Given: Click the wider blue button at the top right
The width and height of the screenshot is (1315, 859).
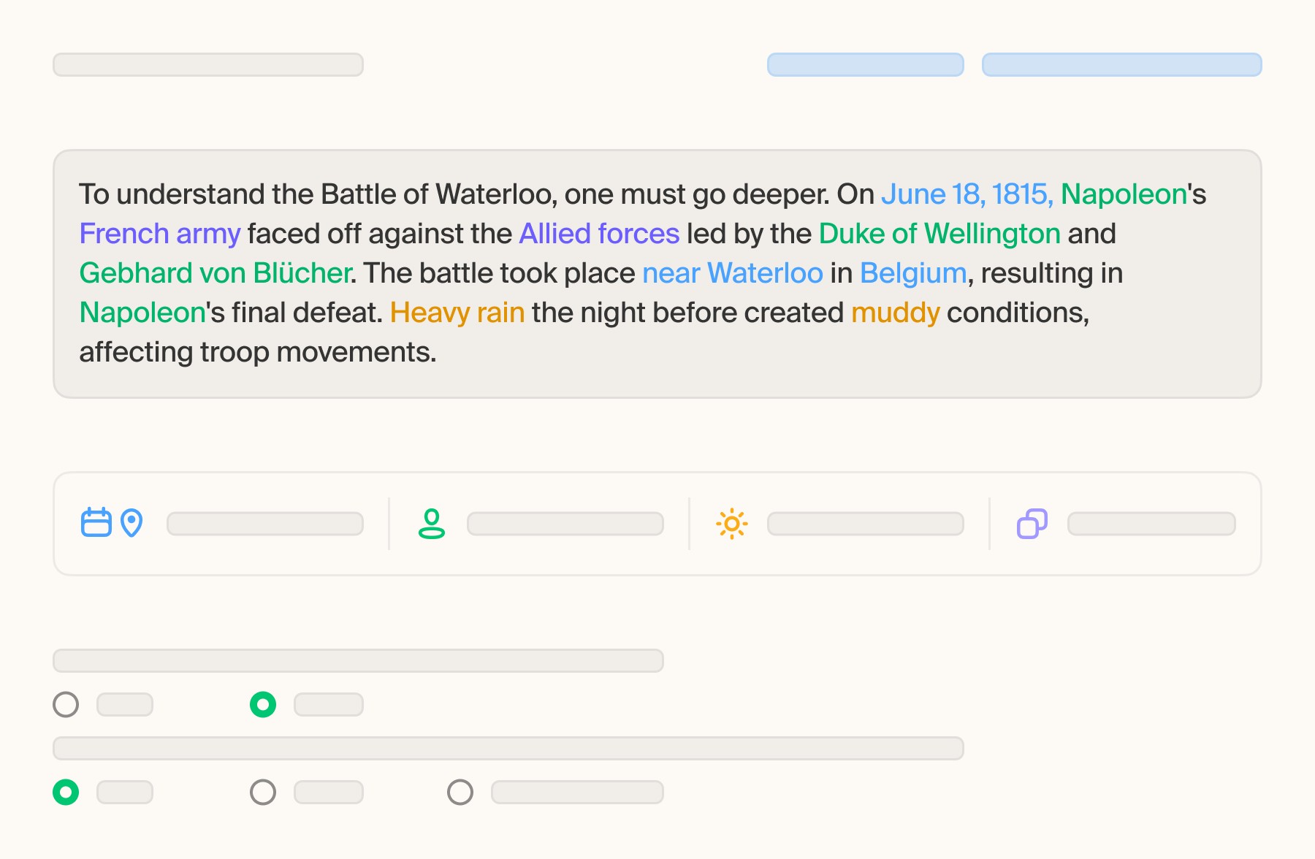Looking at the screenshot, I should (1121, 64).
